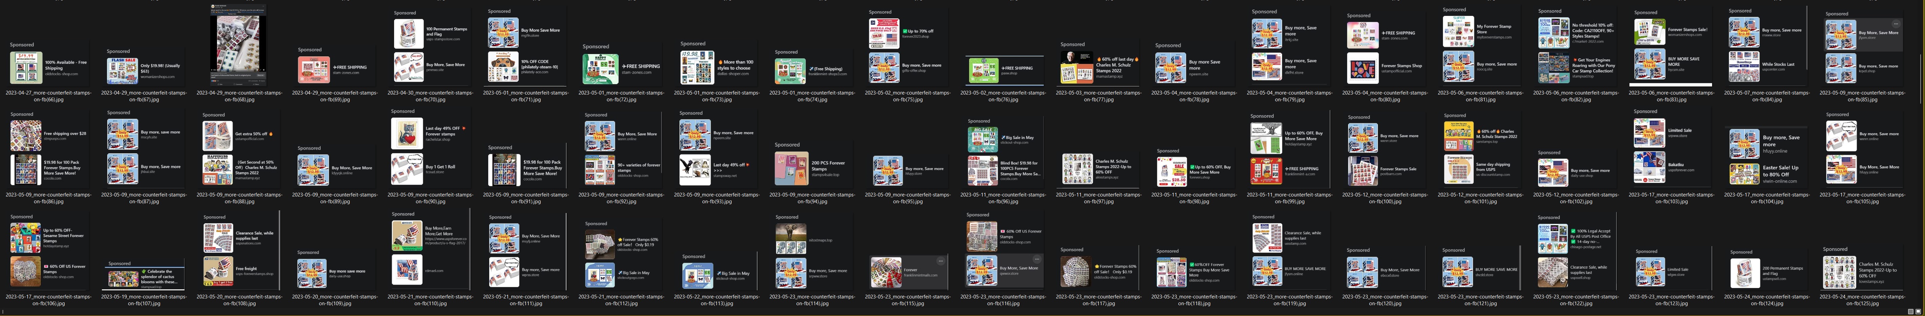Screen dimensions: 1925x316
Task: Click file name ending in fb(121).jpg
Action: (1482, 299)
